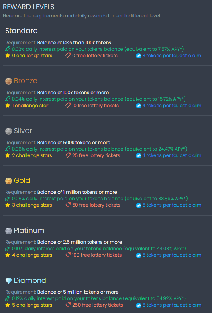Click the Gold medal icon
Viewport: 212px width, 313px height.
(x=8, y=181)
